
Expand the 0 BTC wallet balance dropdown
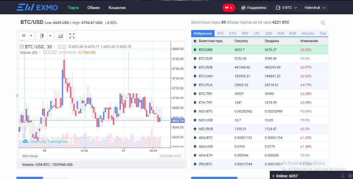[x=287, y=8]
